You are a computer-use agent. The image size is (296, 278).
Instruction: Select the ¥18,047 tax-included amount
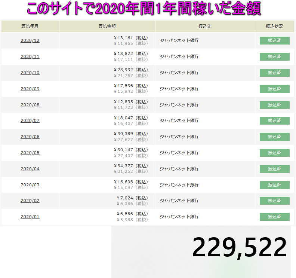131,118
